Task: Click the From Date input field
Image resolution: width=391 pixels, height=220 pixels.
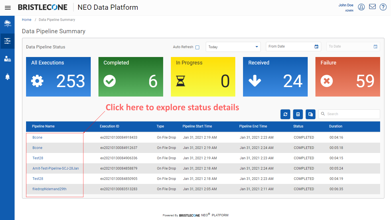Action: (293, 47)
